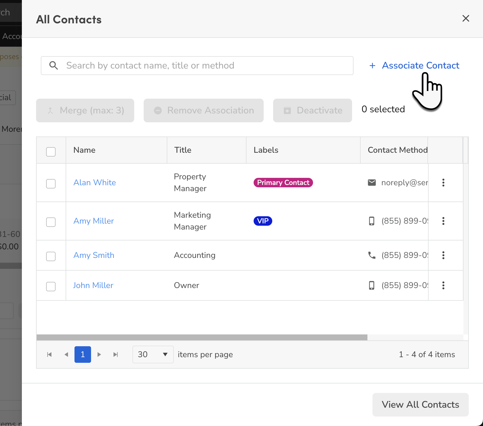Click the envelope icon beside Alan White's email
The image size is (483, 426).
372,183
